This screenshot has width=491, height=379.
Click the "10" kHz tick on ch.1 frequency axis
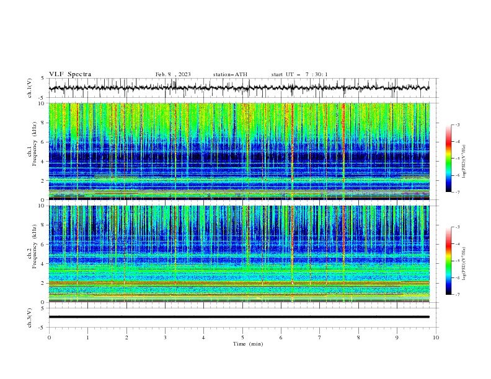[x=43, y=103]
